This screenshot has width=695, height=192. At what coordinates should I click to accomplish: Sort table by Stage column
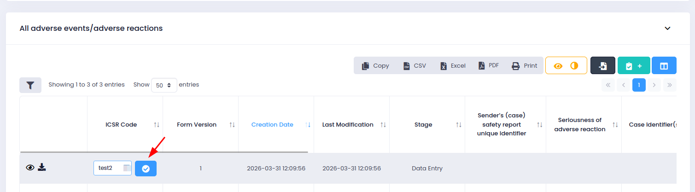(x=423, y=125)
